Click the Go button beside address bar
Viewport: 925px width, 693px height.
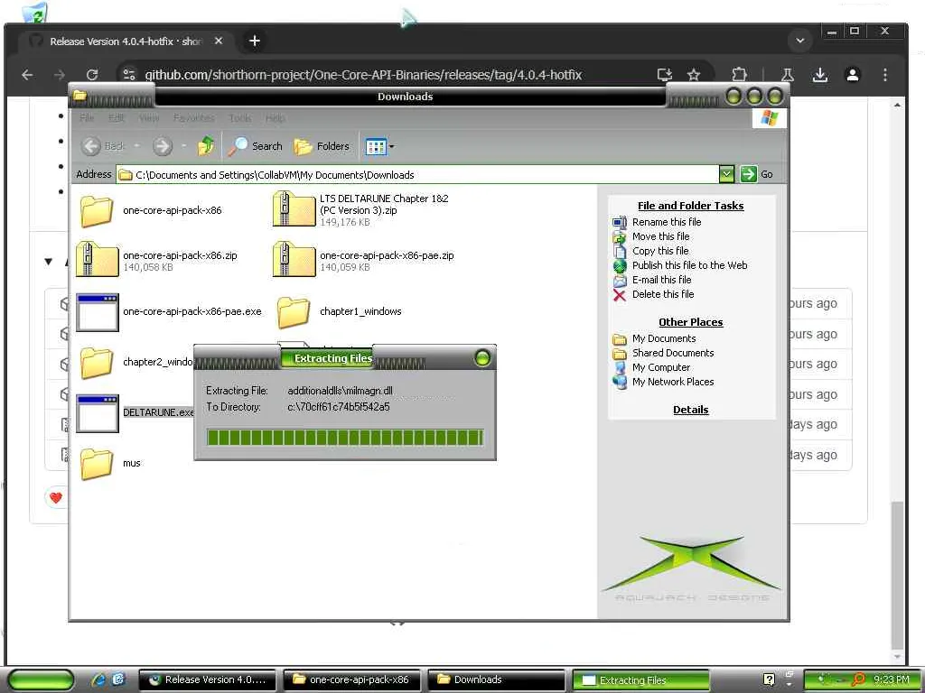tap(756, 174)
